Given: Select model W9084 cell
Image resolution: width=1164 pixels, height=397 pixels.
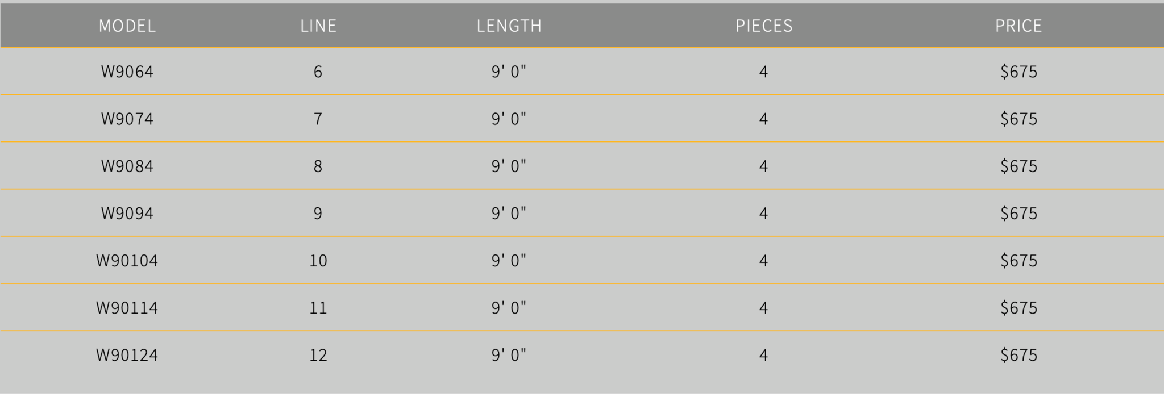Looking at the screenshot, I should point(127,166).
